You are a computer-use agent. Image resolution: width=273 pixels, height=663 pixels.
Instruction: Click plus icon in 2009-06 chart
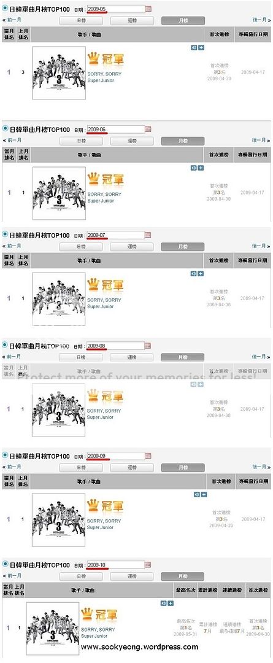click(201, 168)
